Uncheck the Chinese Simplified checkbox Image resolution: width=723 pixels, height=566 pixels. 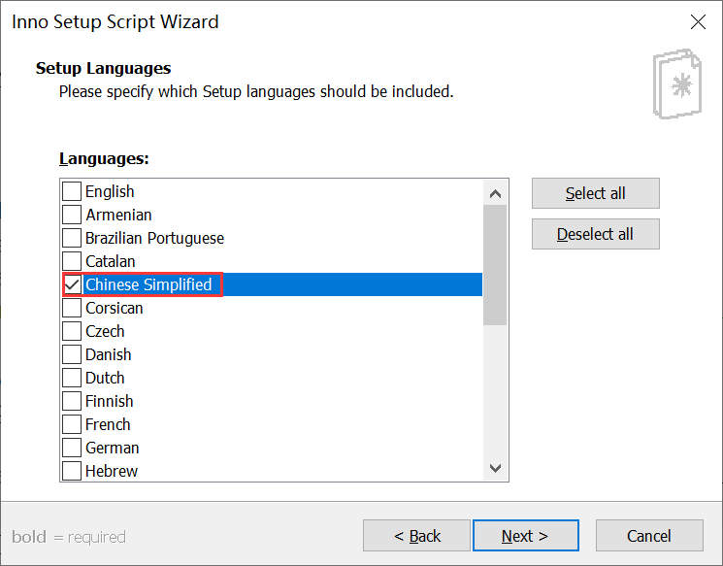[x=72, y=284]
